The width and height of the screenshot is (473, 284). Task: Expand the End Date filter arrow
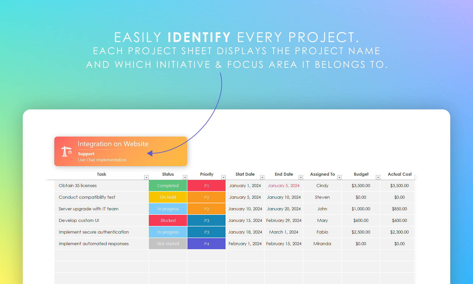click(x=301, y=177)
